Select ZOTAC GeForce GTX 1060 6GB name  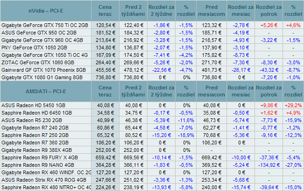pyautogui.click(x=38, y=62)
